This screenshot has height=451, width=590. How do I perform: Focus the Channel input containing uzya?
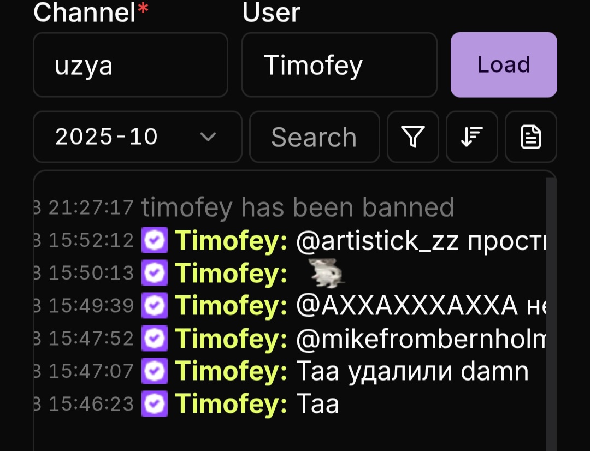click(131, 65)
